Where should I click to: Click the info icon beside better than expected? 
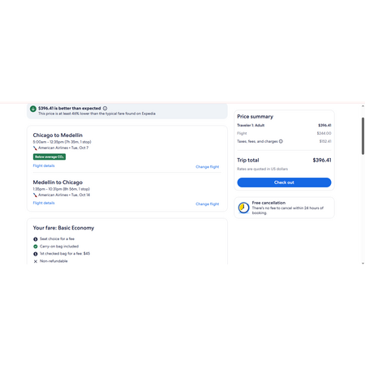tap(105, 108)
